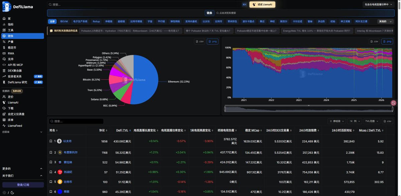Click the top 搜索 search field
Screen dimensions: 401x196
pyautogui.click(x=147, y=5)
